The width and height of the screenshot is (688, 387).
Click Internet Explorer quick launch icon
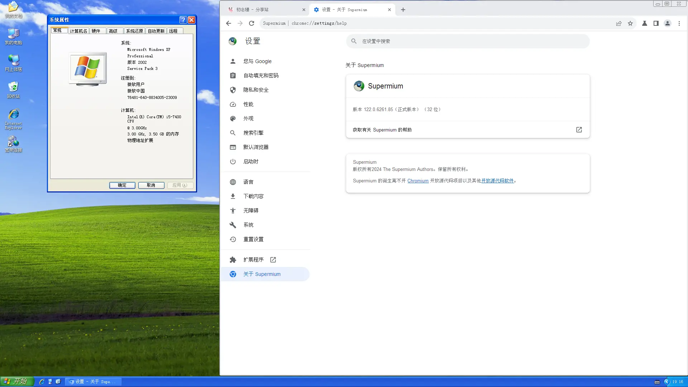[x=42, y=382]
